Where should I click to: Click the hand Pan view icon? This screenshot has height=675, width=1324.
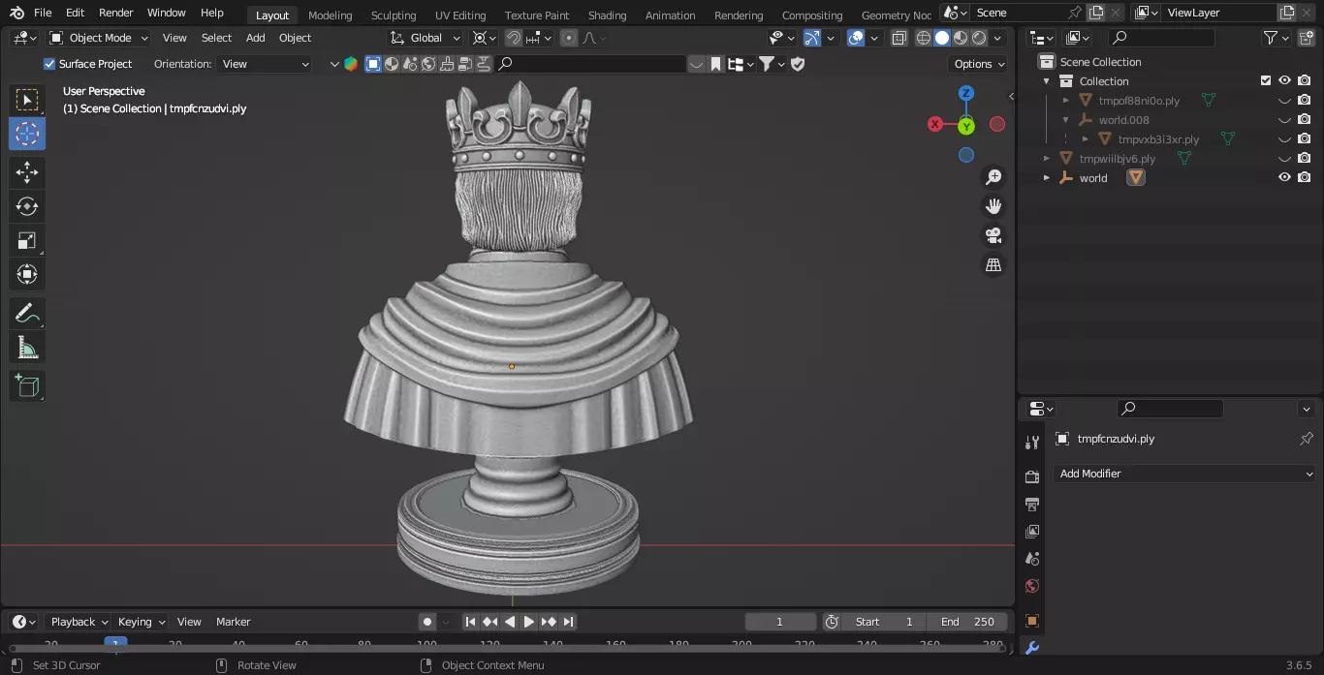[x=993, y=206]
